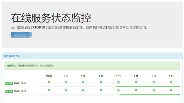Click BWH DC6 status check for 1-11

(66, 82)
